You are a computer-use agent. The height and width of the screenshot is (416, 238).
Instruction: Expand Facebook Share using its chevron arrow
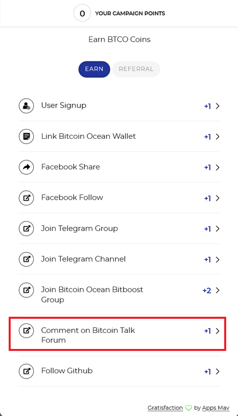pos(218,167)
